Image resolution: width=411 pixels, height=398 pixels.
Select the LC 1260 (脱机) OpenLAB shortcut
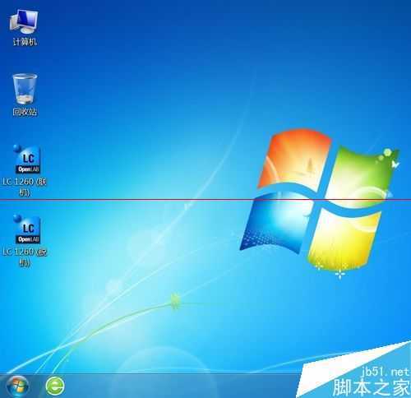point(27,229)
